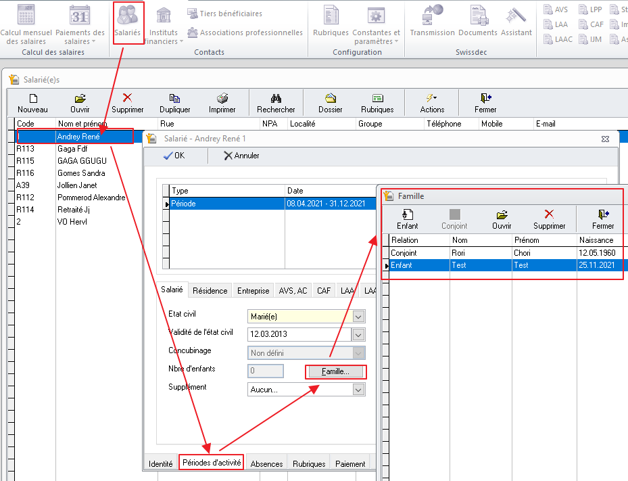Open the Validité de l'état civil date dropdown
The height and width of the screenshot is (481, 628).
(358, 334)
